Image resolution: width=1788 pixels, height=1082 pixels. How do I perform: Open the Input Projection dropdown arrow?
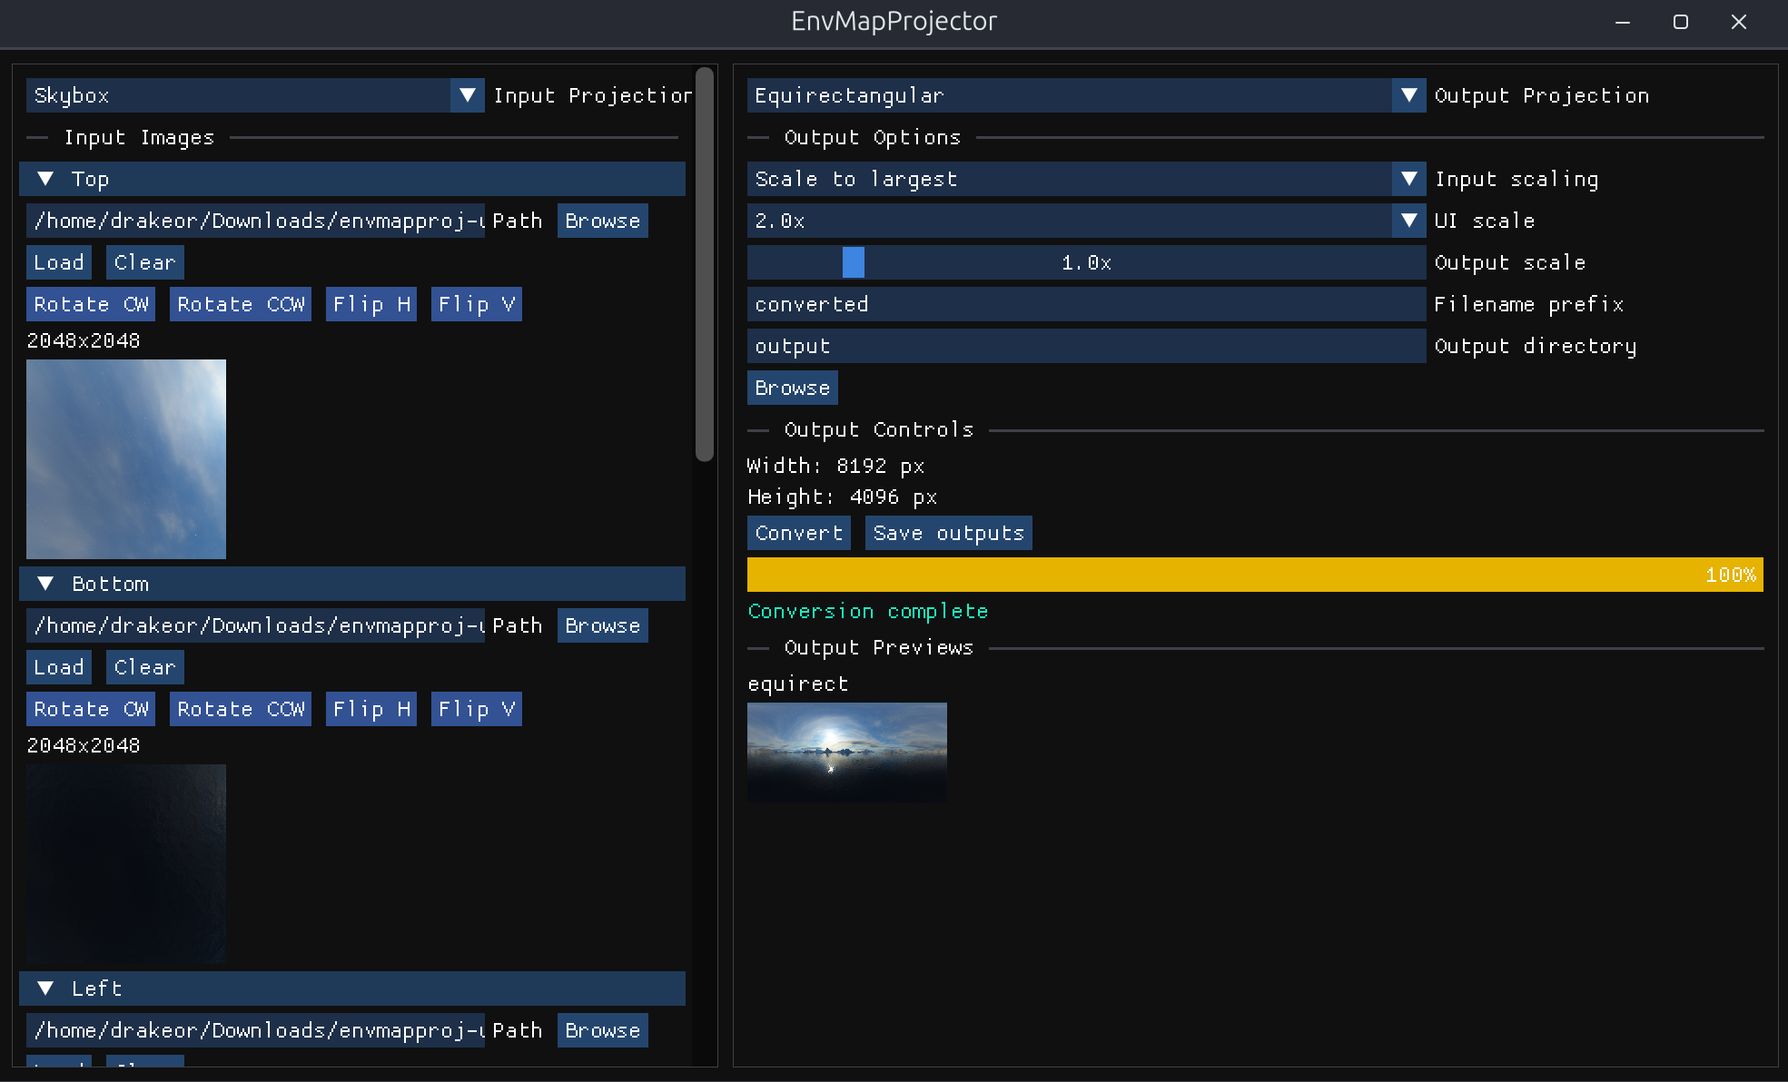pyautogui.click(x=467, y=95)
